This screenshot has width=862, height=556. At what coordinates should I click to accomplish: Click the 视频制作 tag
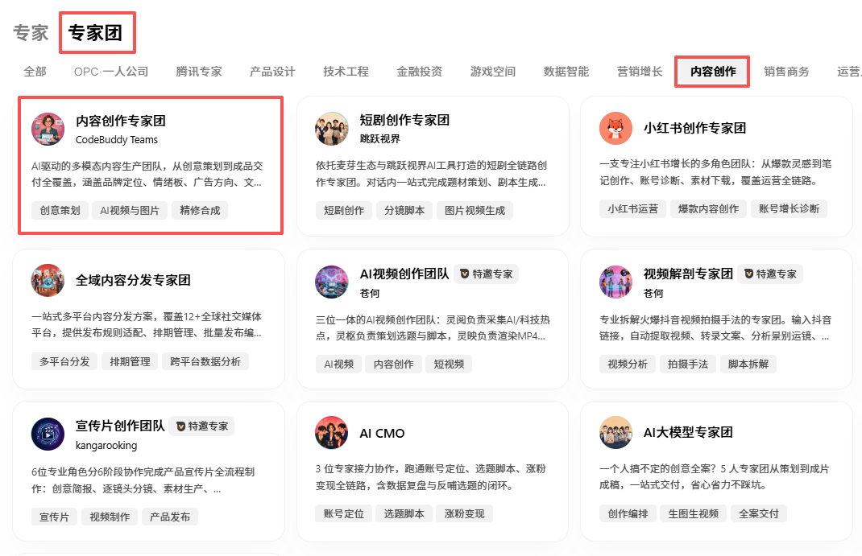[110, 517]
